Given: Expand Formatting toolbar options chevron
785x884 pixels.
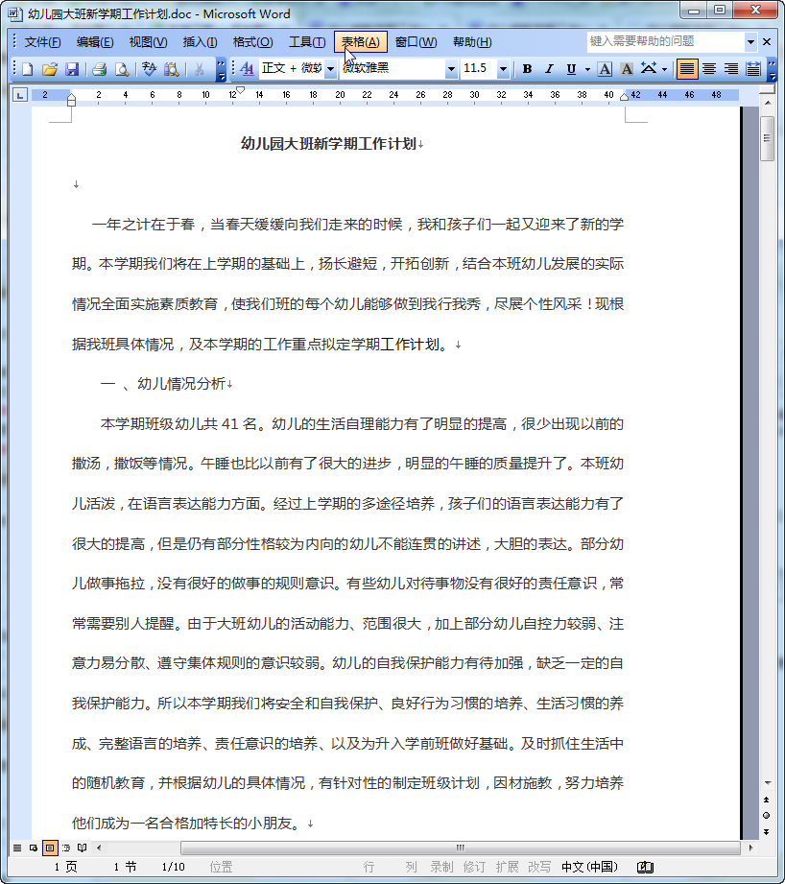Looking at the screenshot, I should [x=772, y=69].
